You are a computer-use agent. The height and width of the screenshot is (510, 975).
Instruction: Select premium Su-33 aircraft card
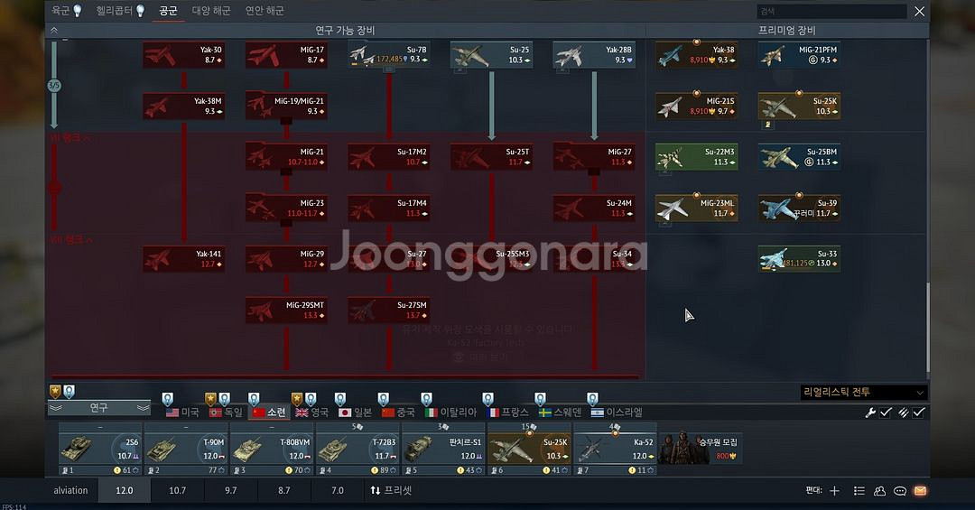[799, 259]
